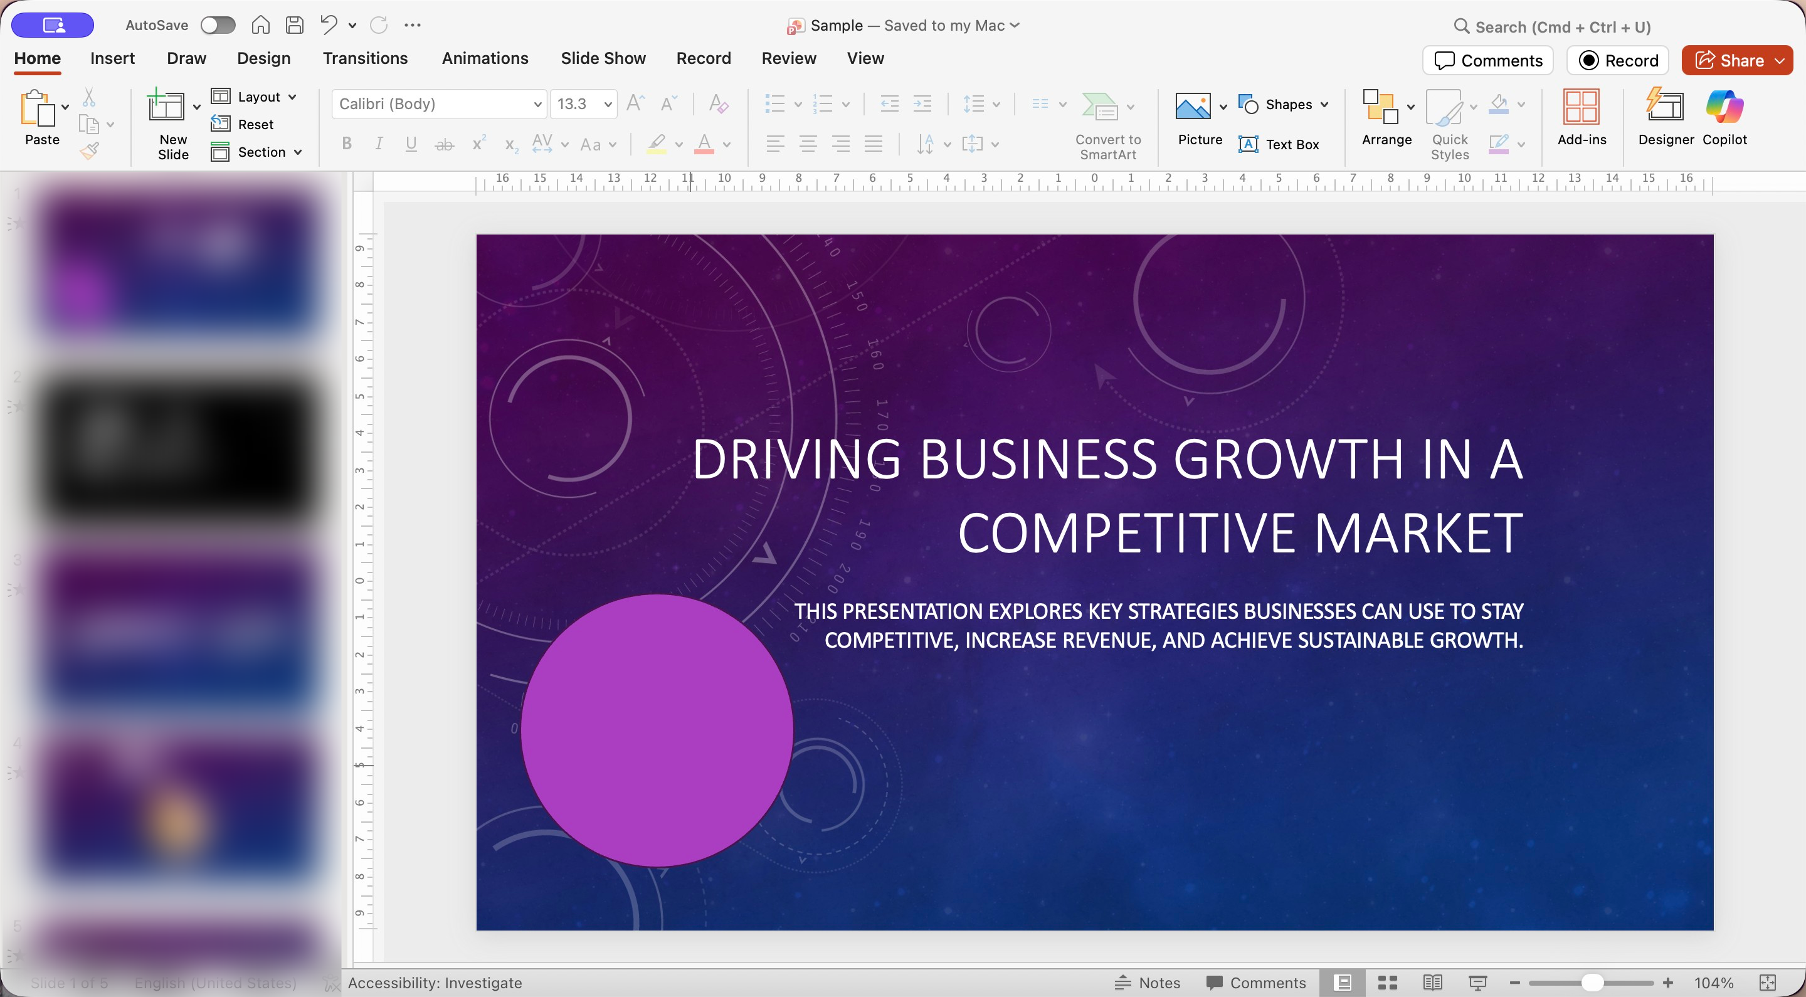Toggle Bold formatting
Screen dimensions: 1806x997
346,144
